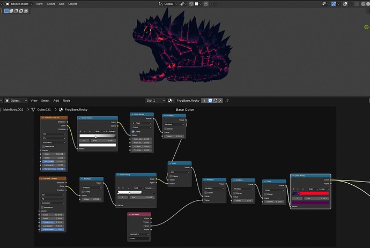Toggle the viewport overlays icon
Screen dimensions: 370x248
[x=345, y=4]
